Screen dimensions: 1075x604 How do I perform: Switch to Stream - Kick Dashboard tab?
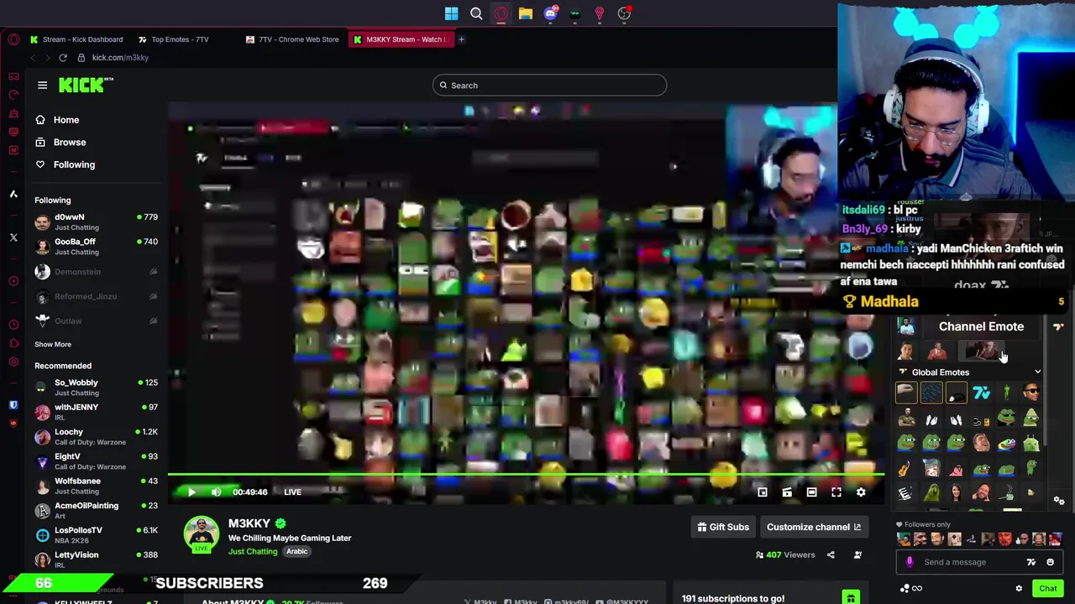click(x=76, y=39)
